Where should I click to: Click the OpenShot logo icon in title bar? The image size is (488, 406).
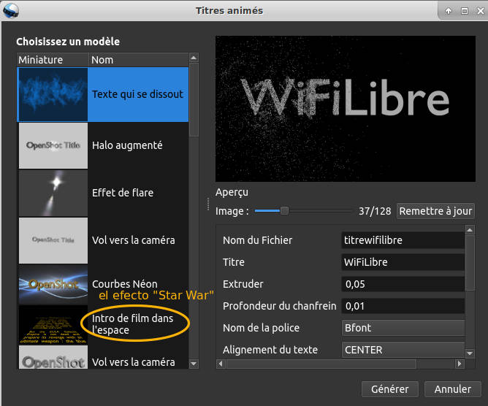11,10
